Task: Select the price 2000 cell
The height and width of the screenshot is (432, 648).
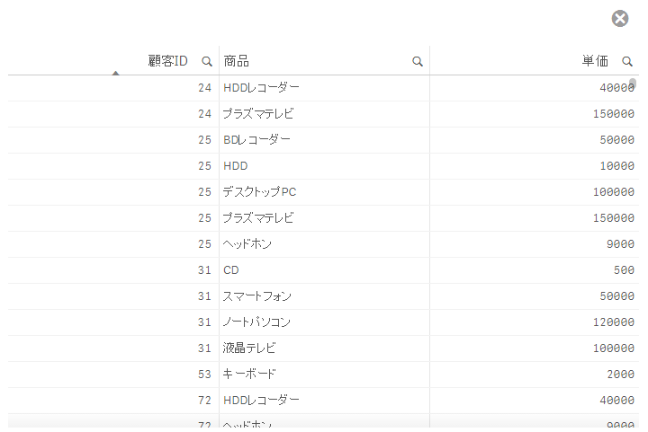Action: coord(535,375)
